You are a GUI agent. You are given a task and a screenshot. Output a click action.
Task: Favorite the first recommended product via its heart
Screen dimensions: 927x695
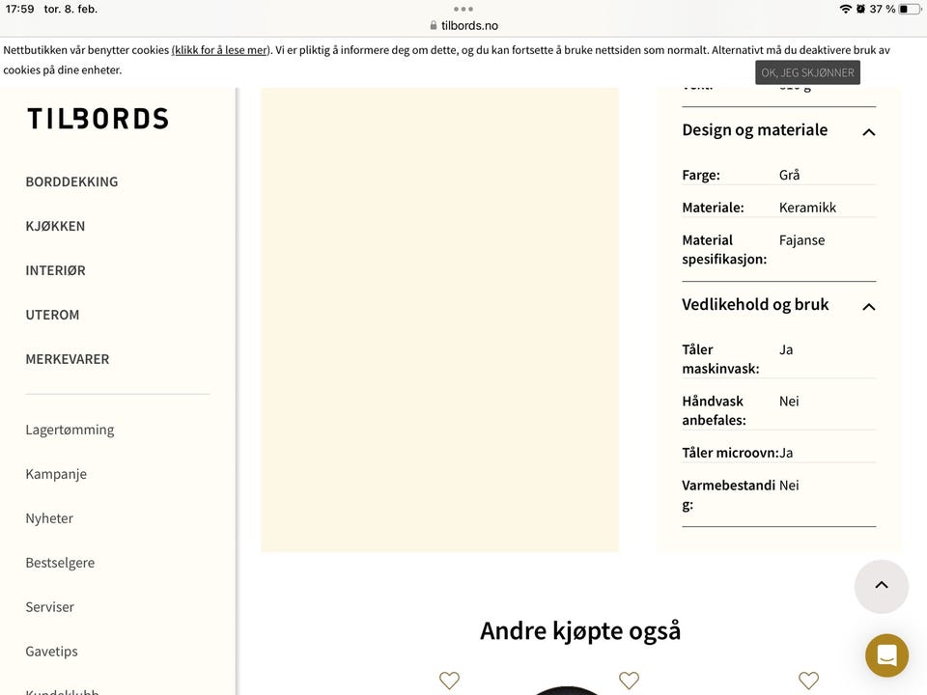449,680
